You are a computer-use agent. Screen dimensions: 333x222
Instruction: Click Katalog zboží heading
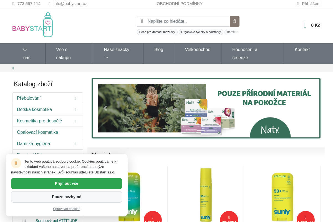coord(33,84)
